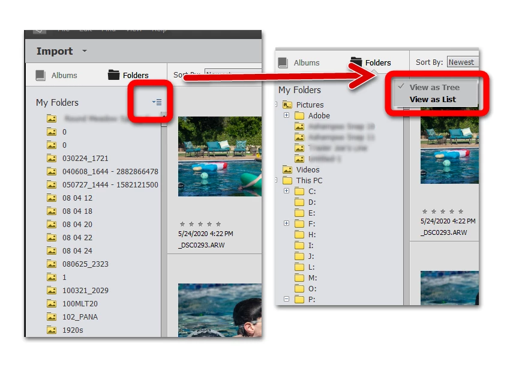Click the Folders icon in the right panel

click(x=356, y=62)
